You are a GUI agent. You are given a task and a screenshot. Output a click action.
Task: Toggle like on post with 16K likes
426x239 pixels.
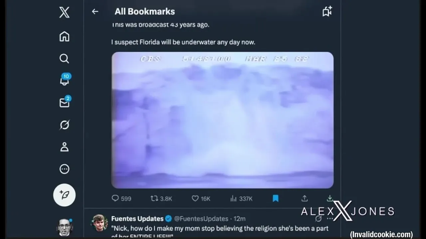pyautogui.click(x=201, y=199)
